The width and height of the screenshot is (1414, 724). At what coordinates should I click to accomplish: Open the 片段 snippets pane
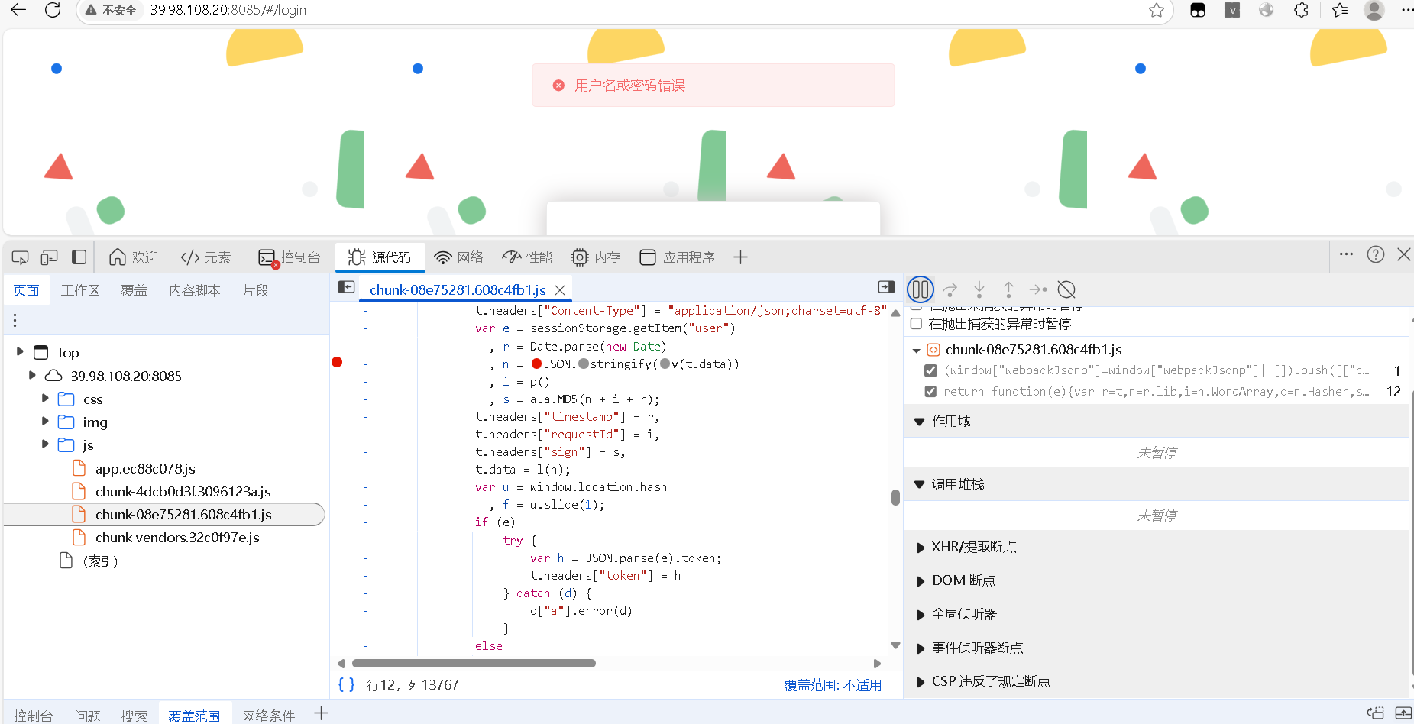point(256,290)
